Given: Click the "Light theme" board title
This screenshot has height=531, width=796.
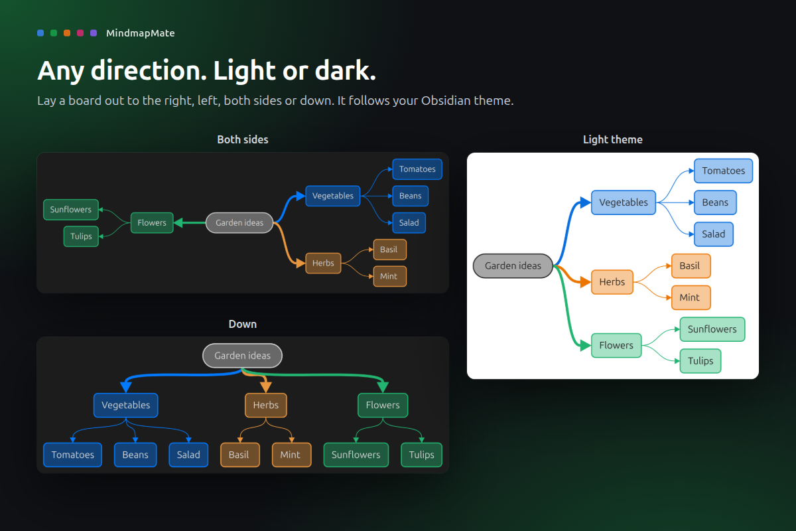Looking at the screenshot, I should 613,139.
